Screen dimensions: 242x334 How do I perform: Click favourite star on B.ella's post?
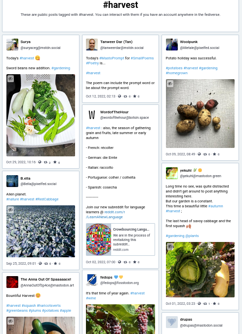55,264
